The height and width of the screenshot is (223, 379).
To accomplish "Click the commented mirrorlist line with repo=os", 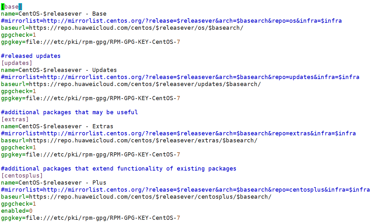I will pos(171,21).
